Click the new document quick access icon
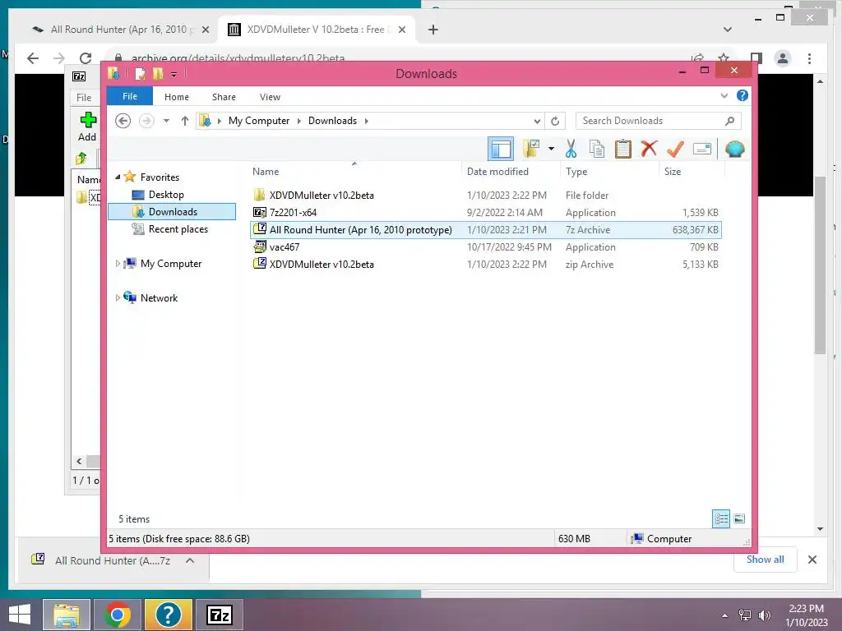 [x=140, y=73]
